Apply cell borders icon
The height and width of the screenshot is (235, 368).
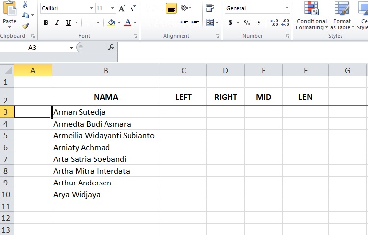(90, 23)
